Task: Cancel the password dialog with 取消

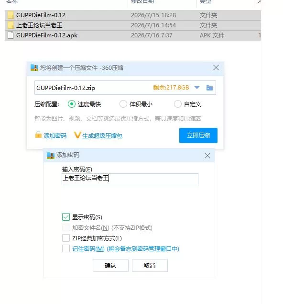Action: point(150,265)
